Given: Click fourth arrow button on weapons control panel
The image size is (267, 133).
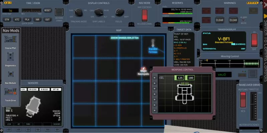Looking at the screenshot, I should [155, 94].
